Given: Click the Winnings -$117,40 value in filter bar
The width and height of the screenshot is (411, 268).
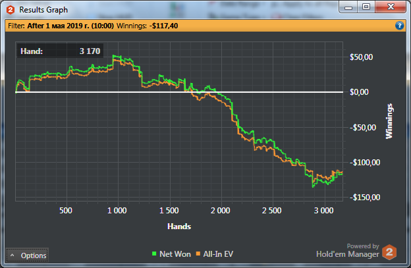Looking at the screenshot, I should (x=163, y=26).
